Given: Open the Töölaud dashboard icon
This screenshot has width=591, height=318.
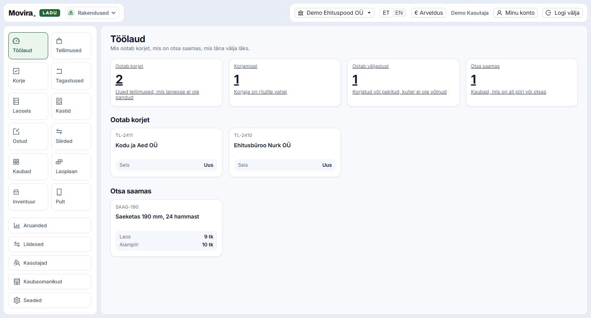Looking at the screenshot, I should pos(16,41).
